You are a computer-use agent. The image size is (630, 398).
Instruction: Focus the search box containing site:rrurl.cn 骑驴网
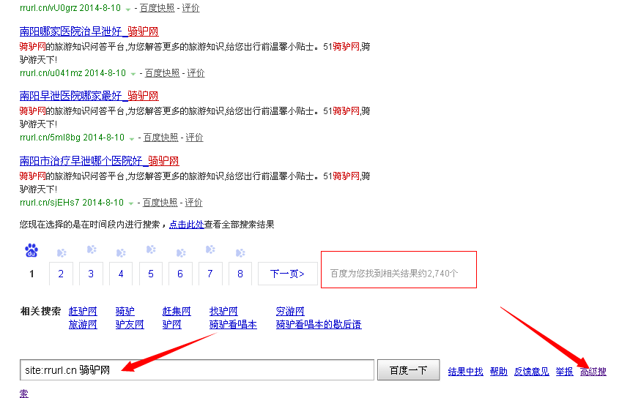click(x=197, y=370)
